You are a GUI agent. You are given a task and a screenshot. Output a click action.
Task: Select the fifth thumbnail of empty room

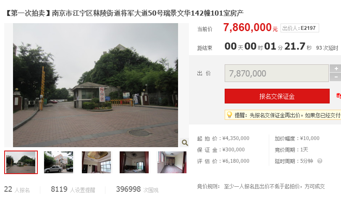coord(172,162)
